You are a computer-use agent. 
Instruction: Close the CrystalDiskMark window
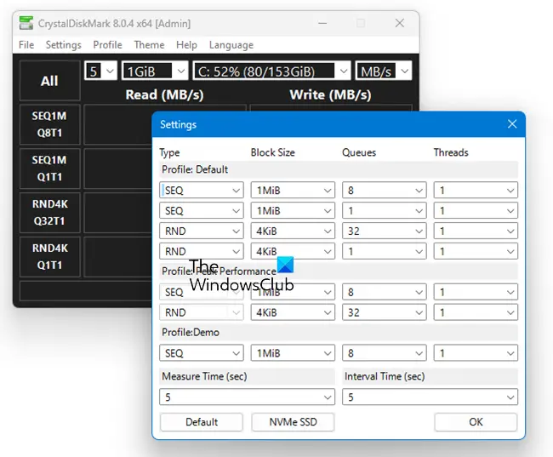coord(400,23)
